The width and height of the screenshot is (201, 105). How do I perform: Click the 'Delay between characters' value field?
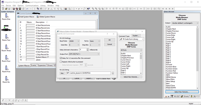[83, 50]
